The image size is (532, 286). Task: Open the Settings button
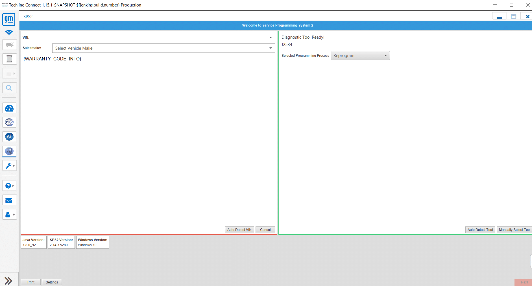coord(52,282)
